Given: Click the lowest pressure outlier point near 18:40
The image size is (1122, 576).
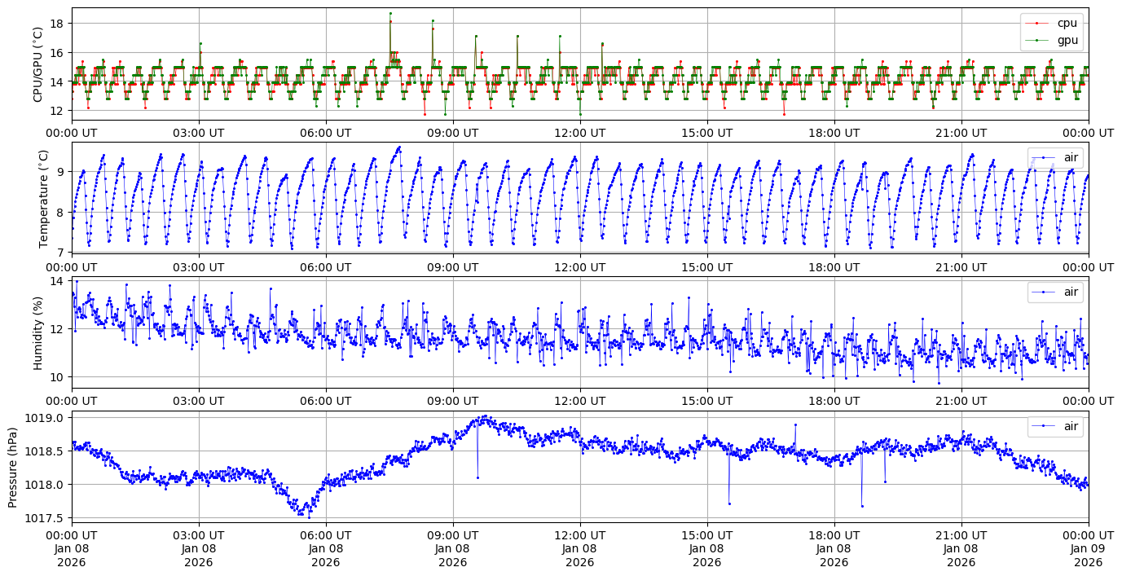Looking at the screenshot, I should tap(862, 506).
